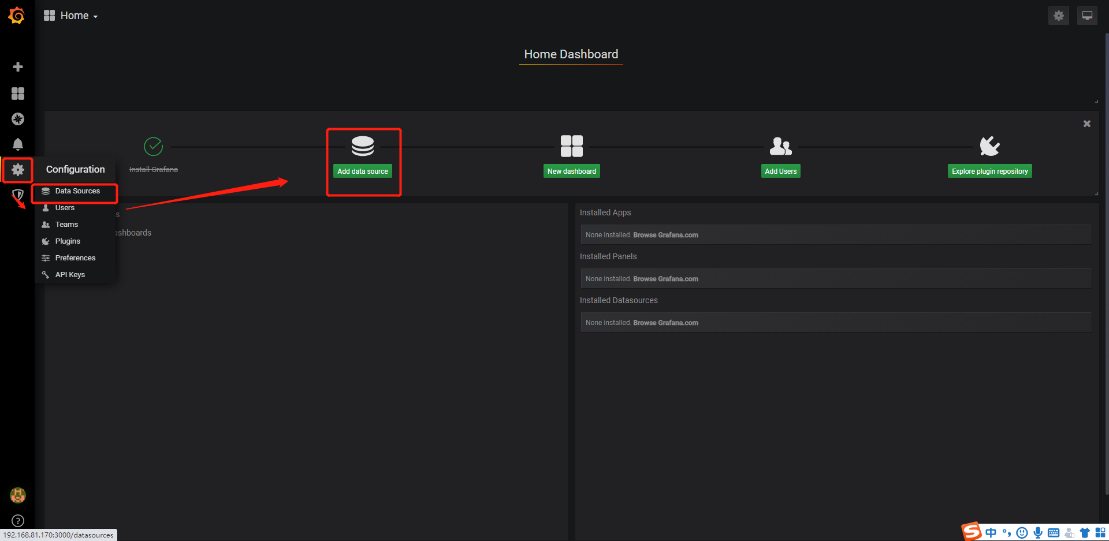
Task: Click the Sogou S logo in the input toolbar
Action: 972,531
